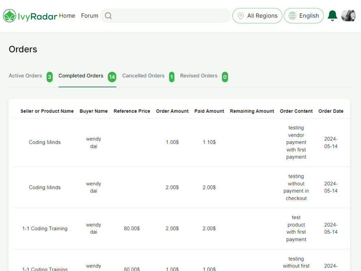Click the Cancelled Orders count badge 1
This screenshot has width=361, height=271.
(171, 77)
